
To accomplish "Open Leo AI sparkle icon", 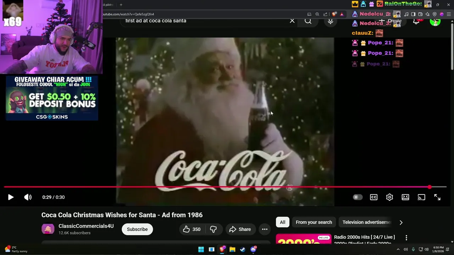I will 427,14.
